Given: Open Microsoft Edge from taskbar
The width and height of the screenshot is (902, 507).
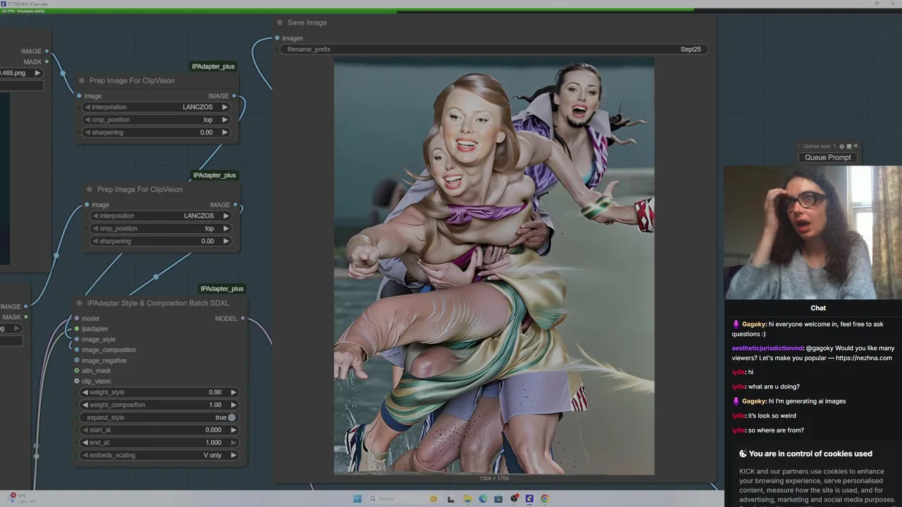Looking at the screenshot, I should coord(483,499).
